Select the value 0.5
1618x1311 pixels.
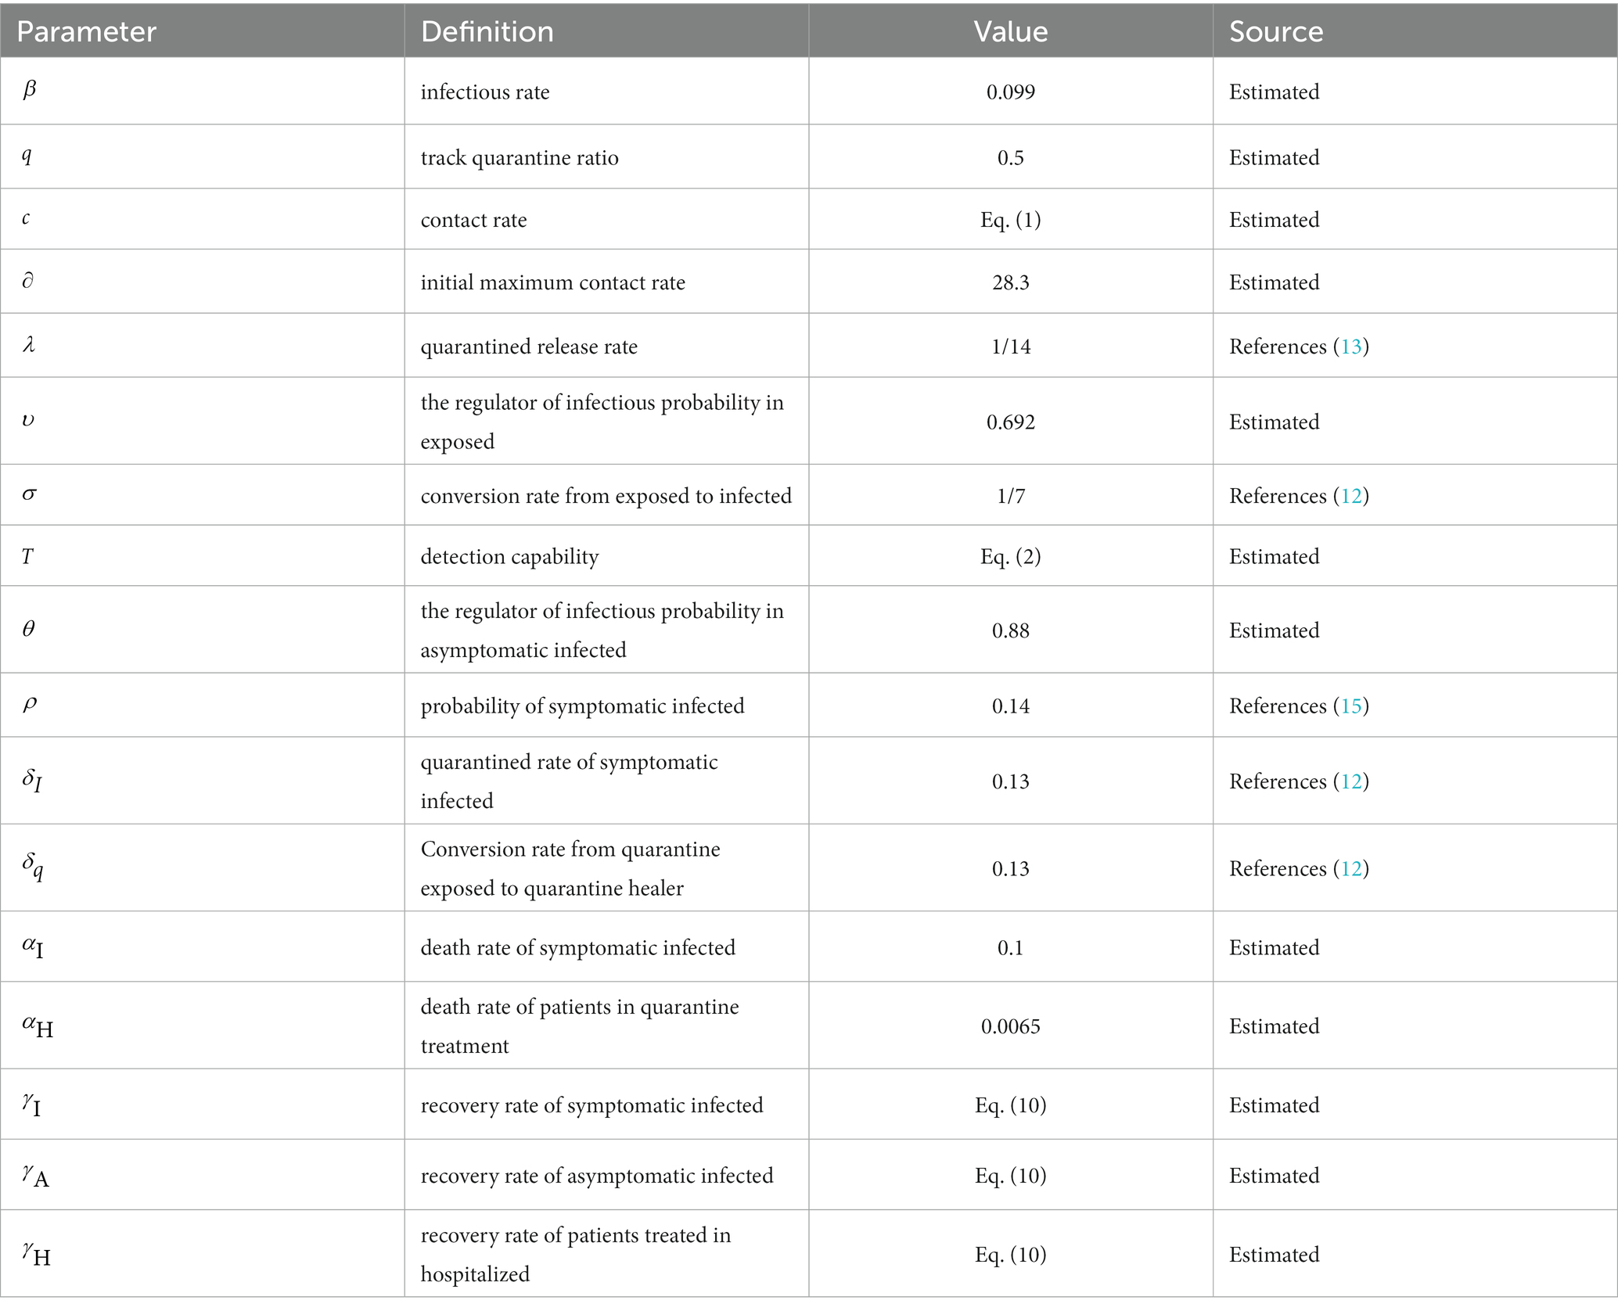click(1011, 158)
